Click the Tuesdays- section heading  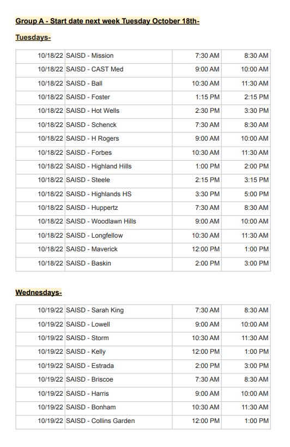point(33,38)
